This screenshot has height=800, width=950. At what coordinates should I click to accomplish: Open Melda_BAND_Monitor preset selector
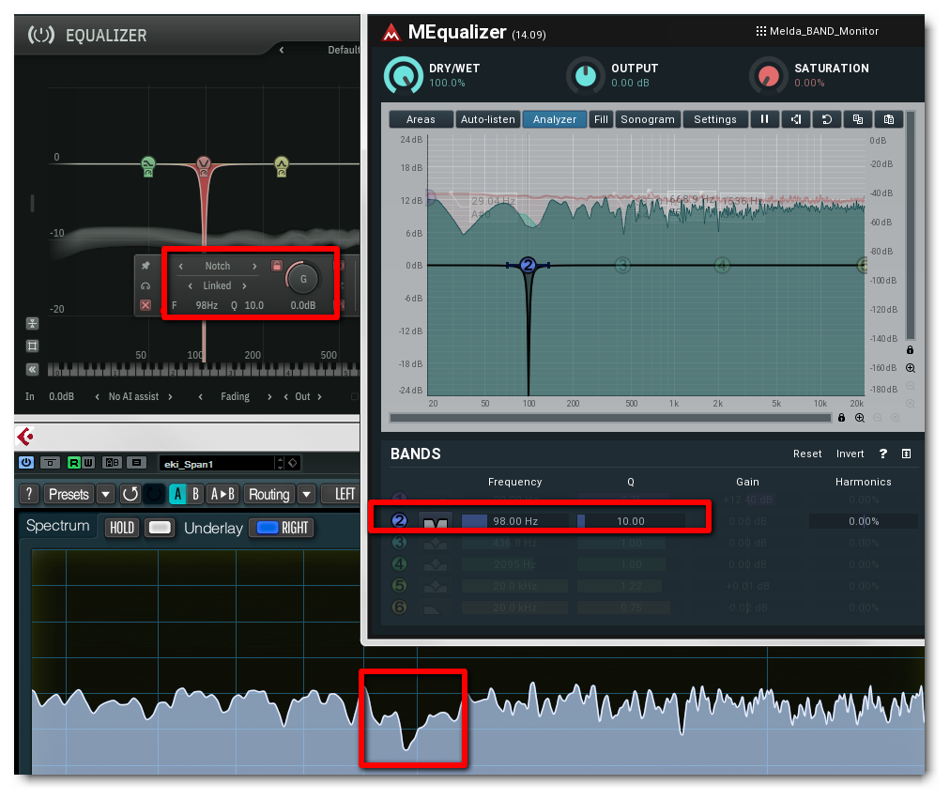coord(818,31)
